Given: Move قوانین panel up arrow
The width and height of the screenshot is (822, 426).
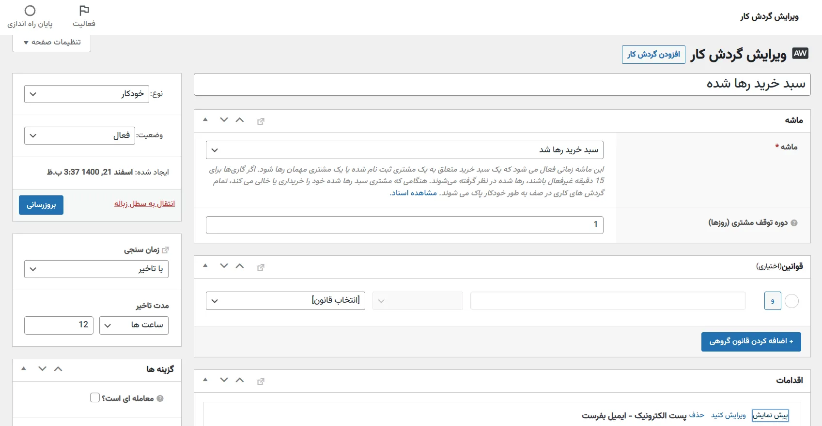Looking at the screenshot, I should point(240,266).
